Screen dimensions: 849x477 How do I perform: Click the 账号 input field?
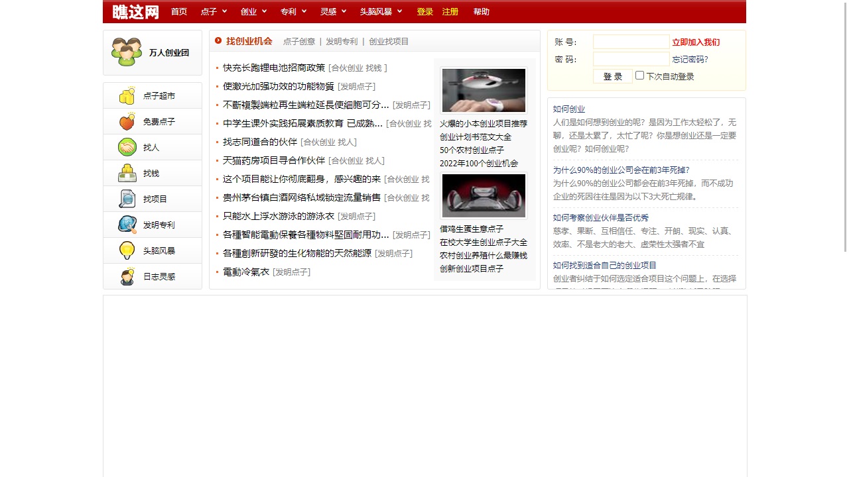pos(631,42)
